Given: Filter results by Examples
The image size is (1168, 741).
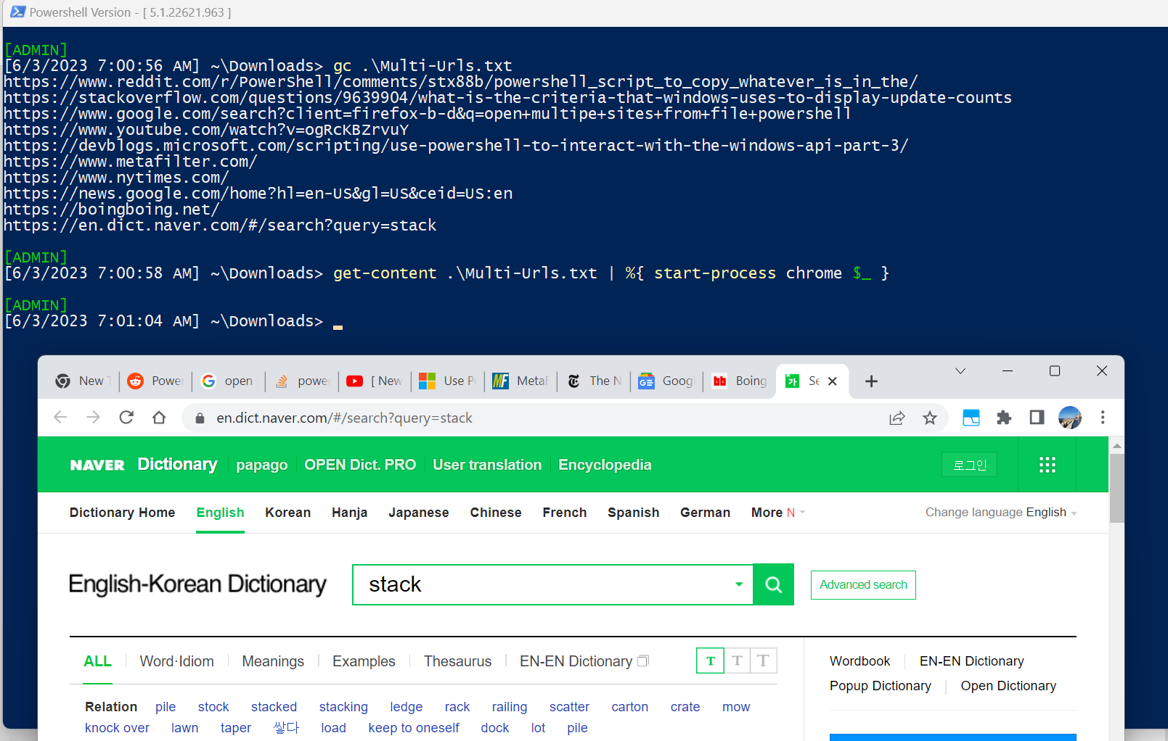Looking at the screenshot, I should point(364,661).
